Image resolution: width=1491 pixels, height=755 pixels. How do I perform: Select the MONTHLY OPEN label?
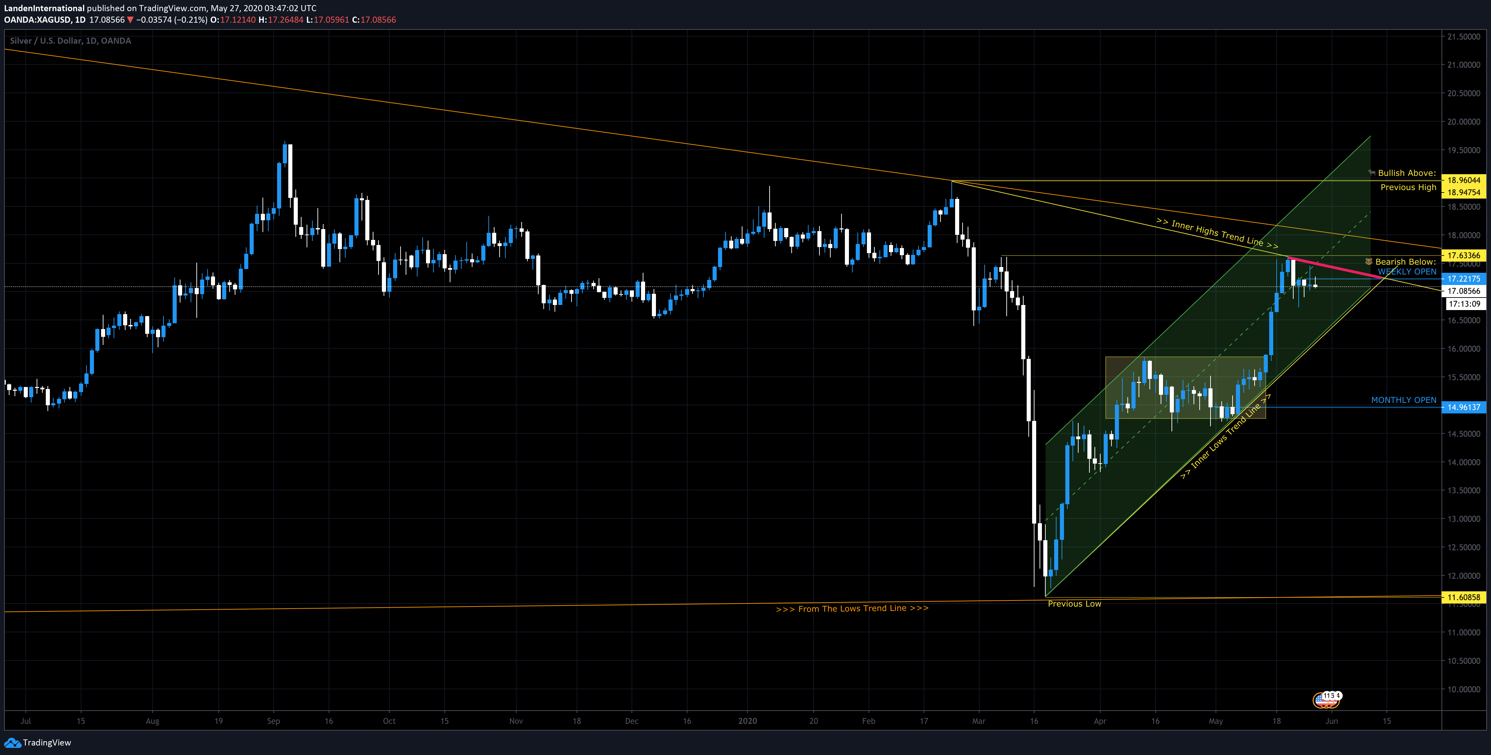[x=1403, y=400]
